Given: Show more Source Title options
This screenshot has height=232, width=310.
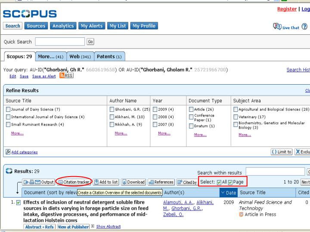Looking at the screenshot, I should (17, 133).
